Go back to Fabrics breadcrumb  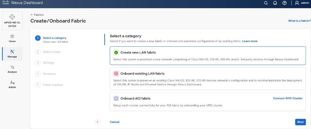pos(37,15)
